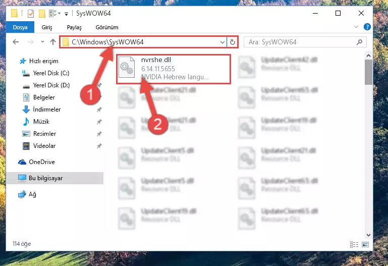Click the address bar path C:\Windows\SysWOW64
Image resolution: width=388 pixels, height=266 pixels.
(107, 42)
